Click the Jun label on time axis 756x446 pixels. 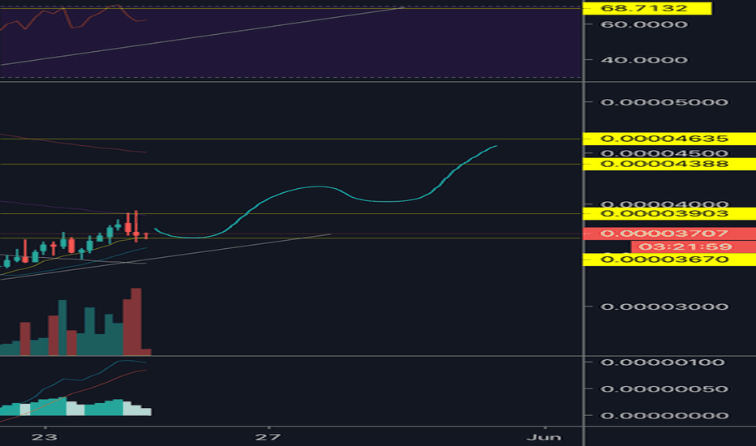(543, 437)
